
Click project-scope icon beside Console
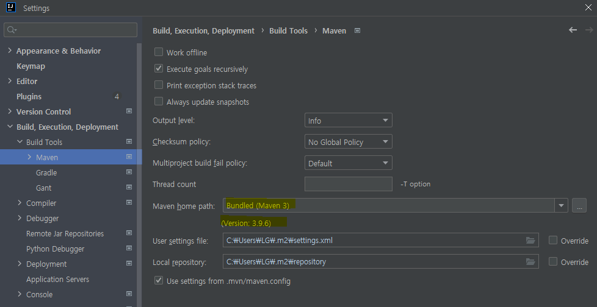coord(129,294)
